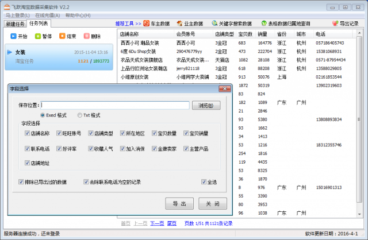Toggle the 店铺地址 field checkbox
368x240 pixels.
(x=27, y=162)
